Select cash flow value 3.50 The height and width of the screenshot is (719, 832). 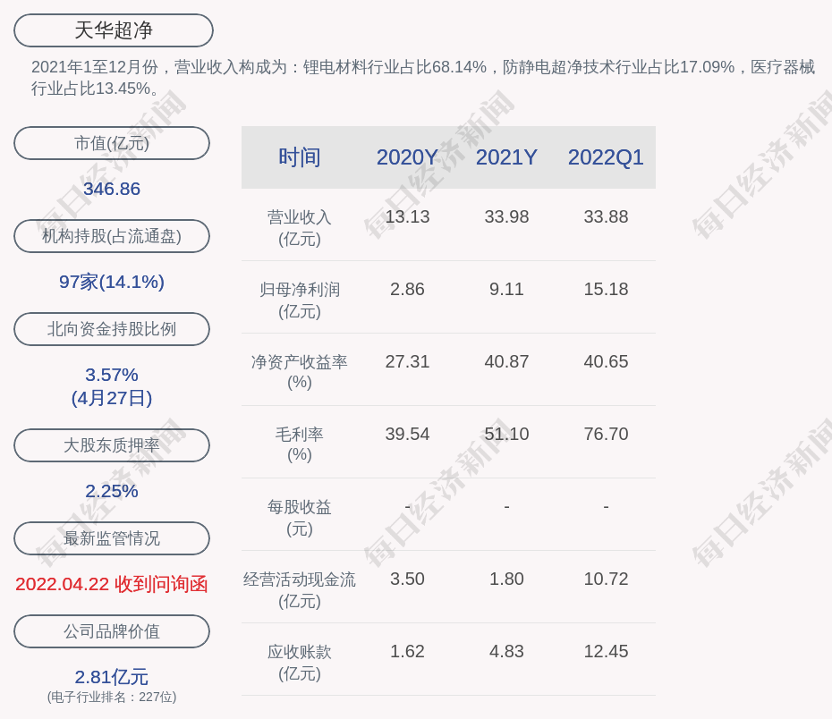(x=408, y=579)
